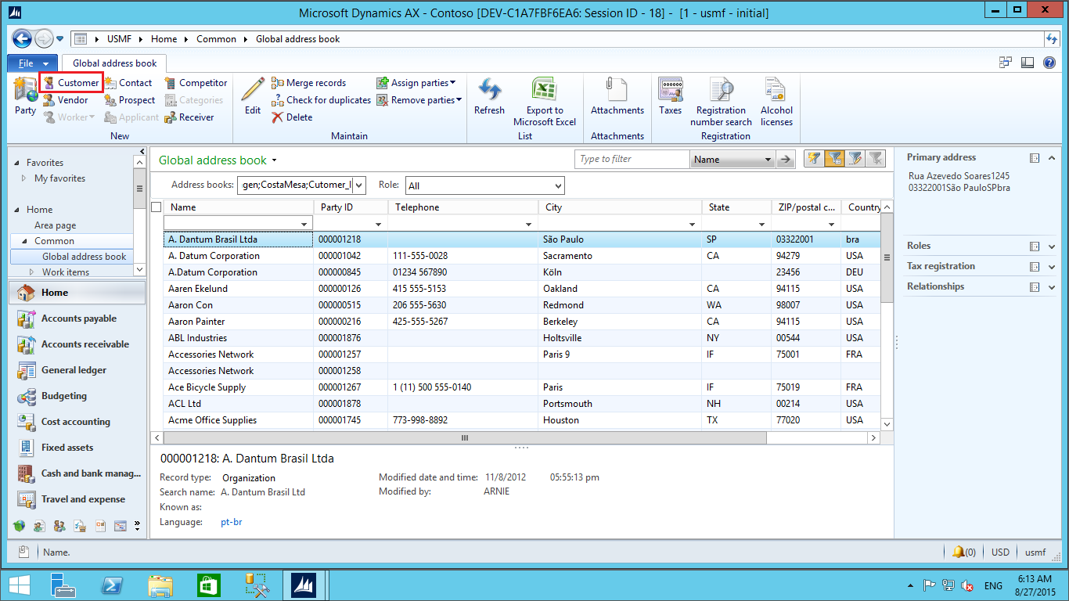Open the notifications bell in status bar
Screen dimensions: 1069x601
963,552
